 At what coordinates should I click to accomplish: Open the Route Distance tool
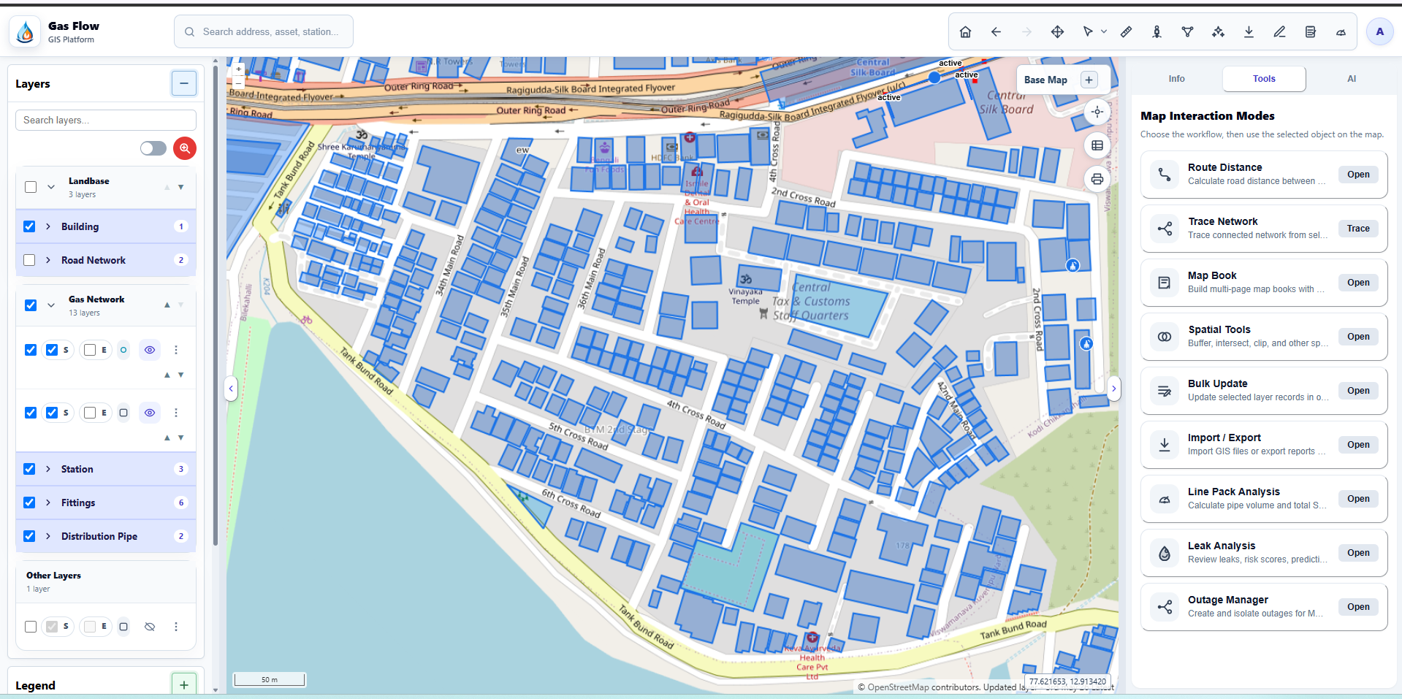1358,175
